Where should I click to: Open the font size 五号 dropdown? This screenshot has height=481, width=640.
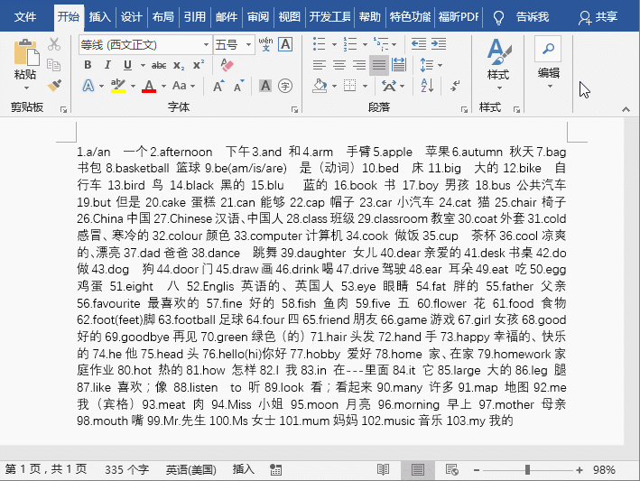[246, 44]
